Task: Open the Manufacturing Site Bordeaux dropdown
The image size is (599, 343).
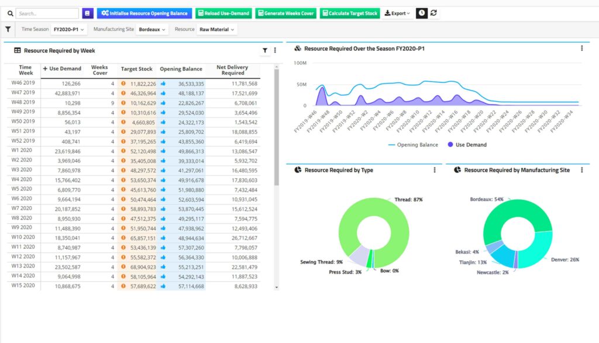Action: point(152,29)
